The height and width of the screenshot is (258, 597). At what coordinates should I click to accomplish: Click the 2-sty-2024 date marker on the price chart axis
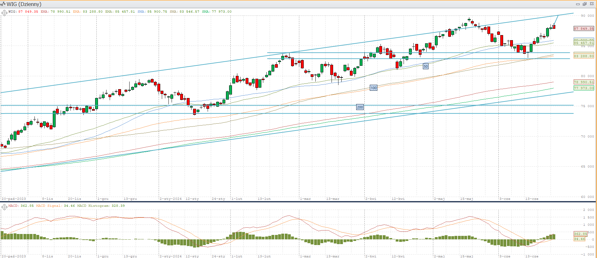click(171, 199)
